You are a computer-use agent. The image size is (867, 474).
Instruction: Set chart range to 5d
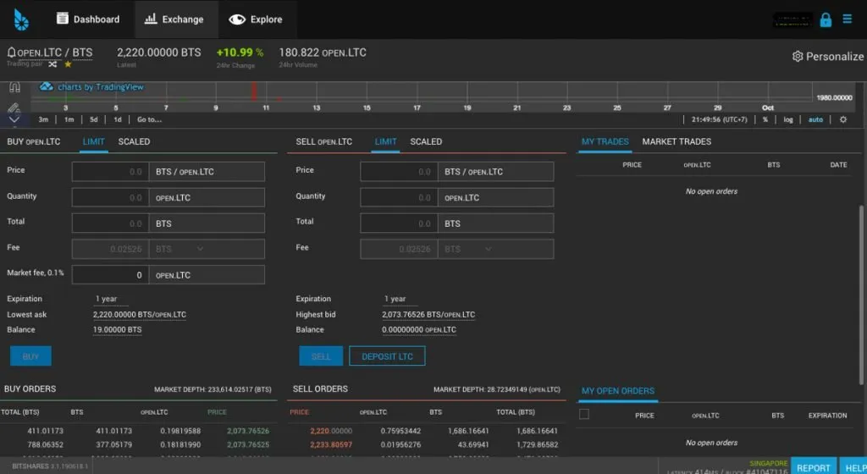click(93, 119)
